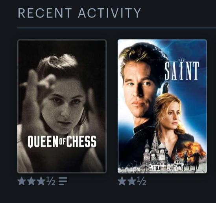Open the Queen of Chess poster
The width and height of the screenshot is (216, 203).
[x=62, y=106]
